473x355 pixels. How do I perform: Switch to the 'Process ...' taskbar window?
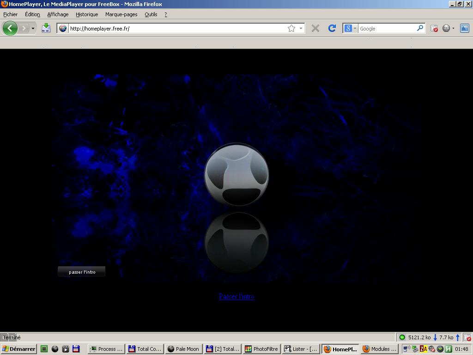click(x=107, y=349)
